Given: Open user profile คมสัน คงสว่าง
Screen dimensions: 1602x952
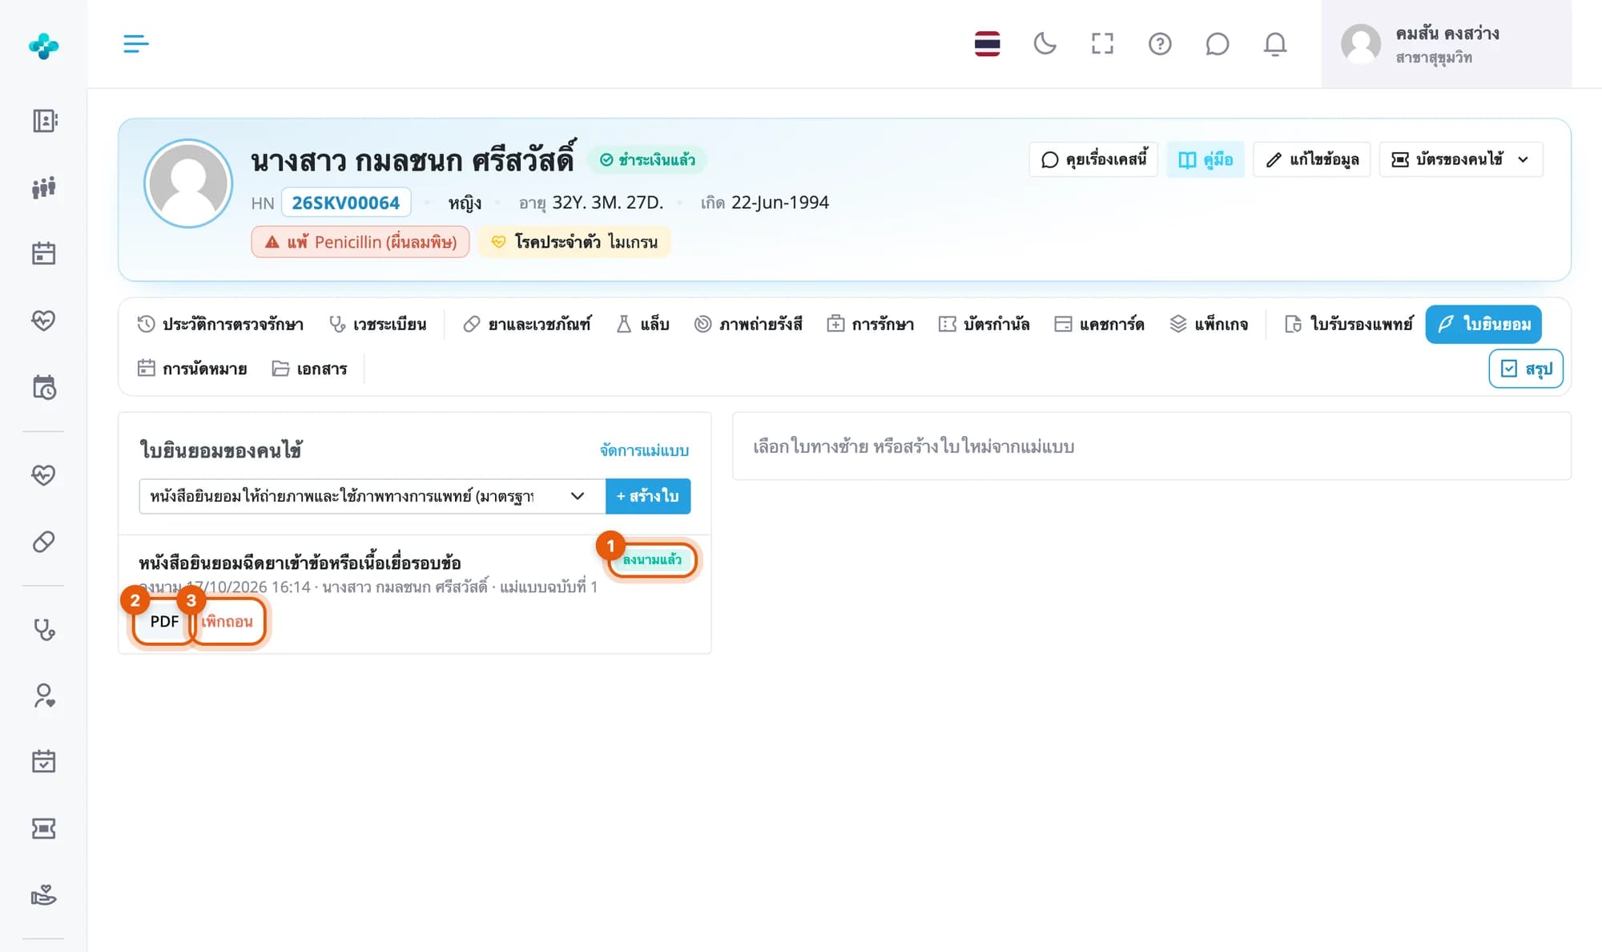Looking at the screenshot, I should tap(1446, 44).
